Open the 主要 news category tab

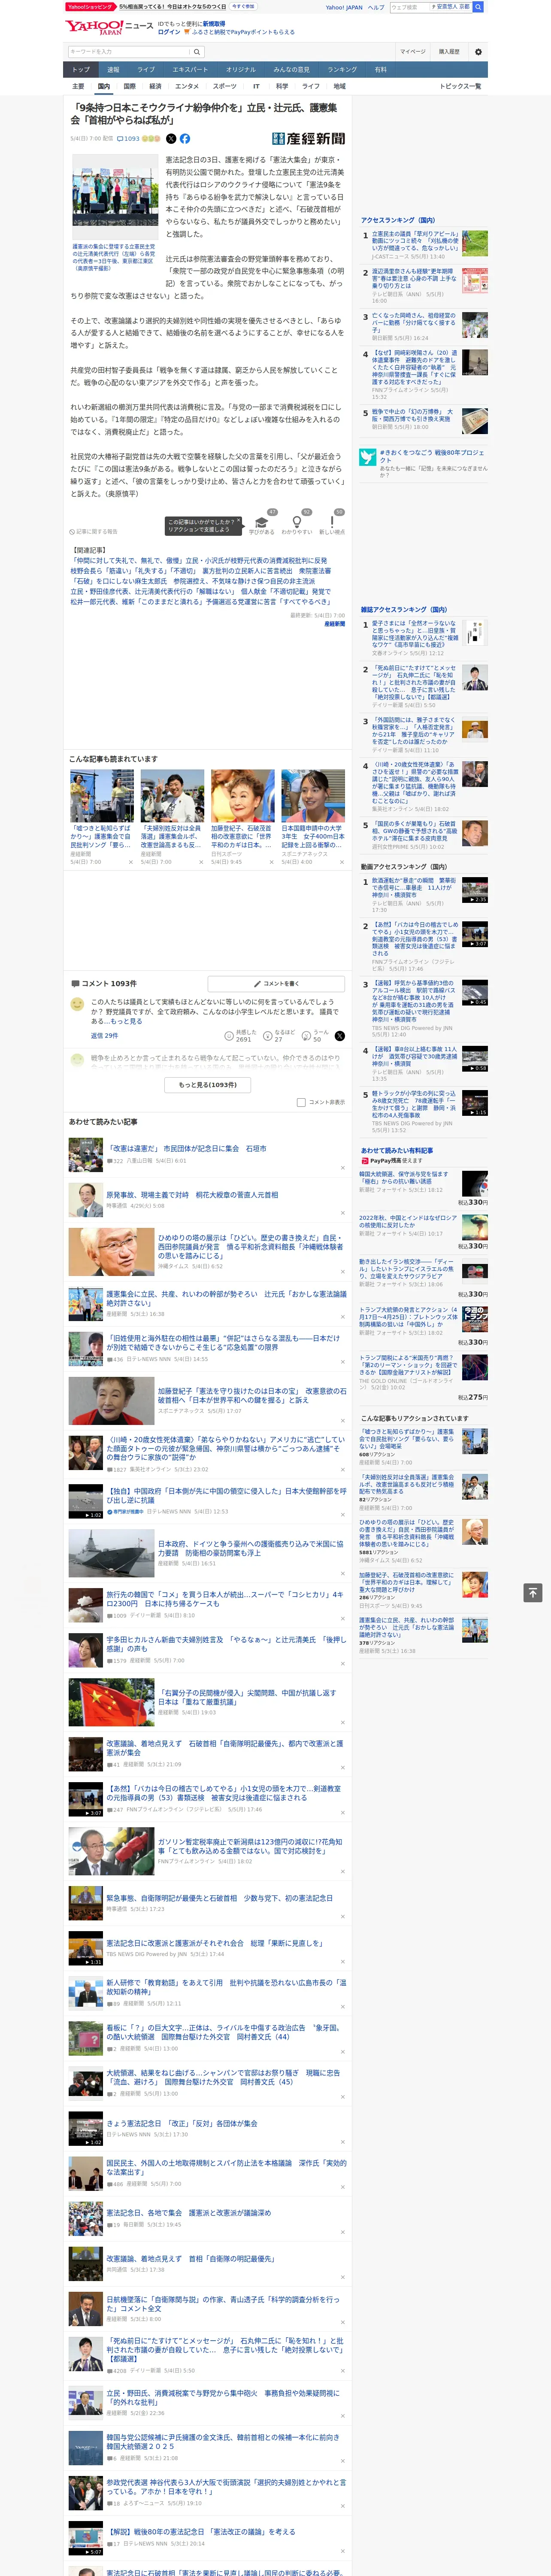(78, 86)
